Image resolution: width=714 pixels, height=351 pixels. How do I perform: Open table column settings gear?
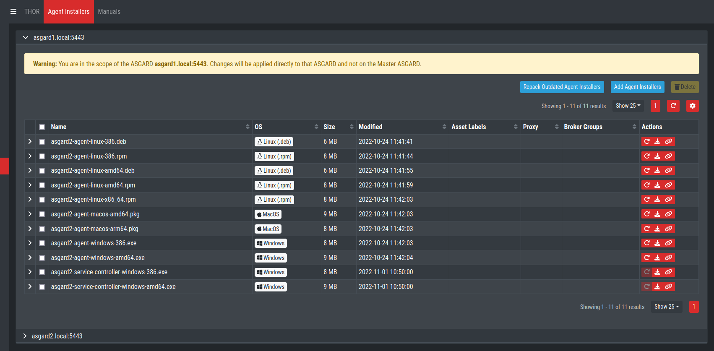pos(693,106)
